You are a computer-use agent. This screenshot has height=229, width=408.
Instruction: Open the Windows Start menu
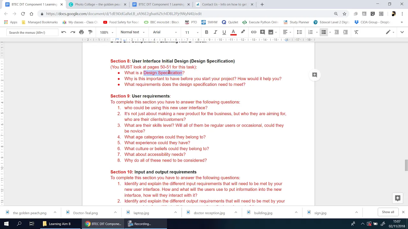coord(6,224)
